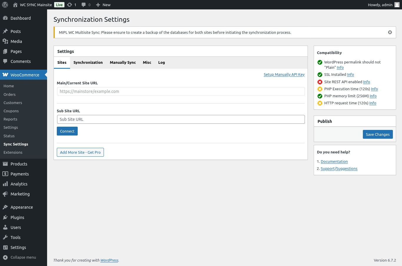Click Info link for PHP memory limit
The width and height of the screenshot is (402, 266).
pyautogui.click(x=373, y=96)
